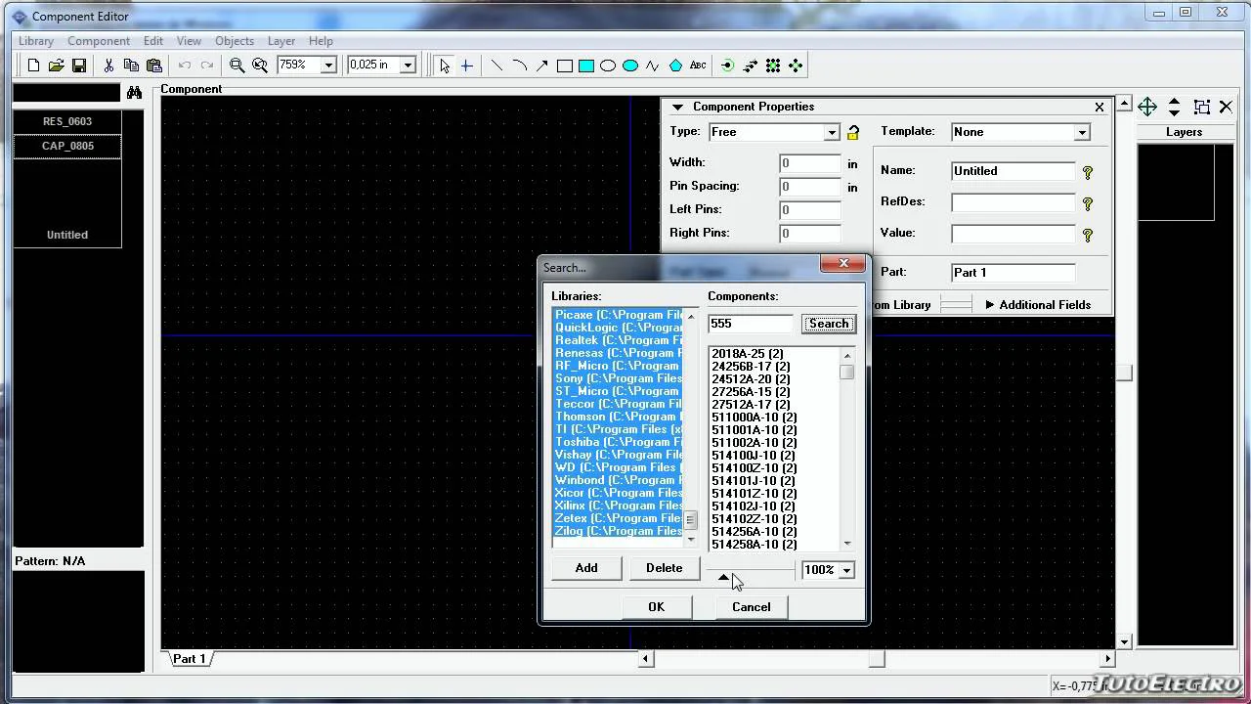The image size is (1251, 704).
Task: Open the Type dropdown showing Free
Action: (831, 132)
